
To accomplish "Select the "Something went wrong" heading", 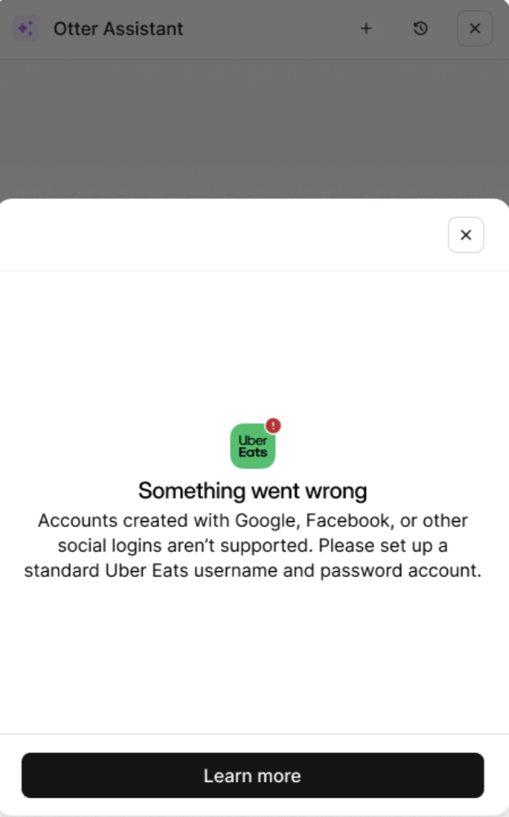I will (x=253, y=491).
